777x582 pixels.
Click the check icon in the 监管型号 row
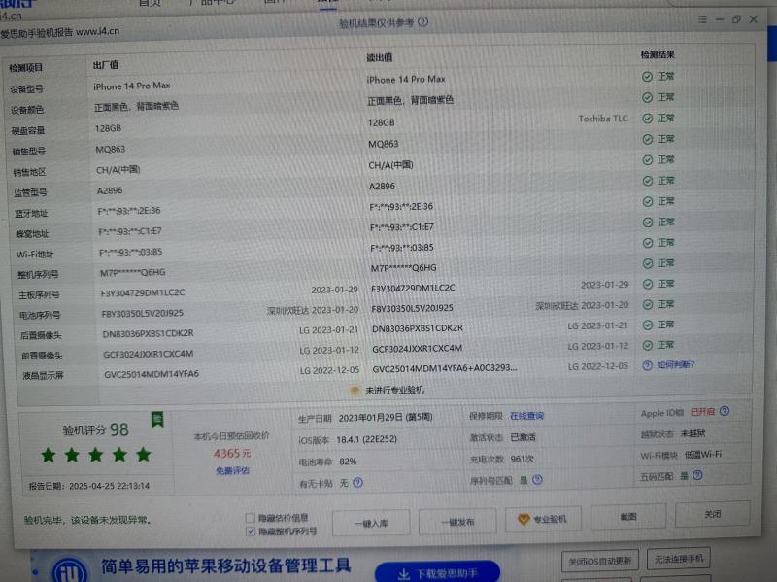pyautogui.click(x=647, y=181)
